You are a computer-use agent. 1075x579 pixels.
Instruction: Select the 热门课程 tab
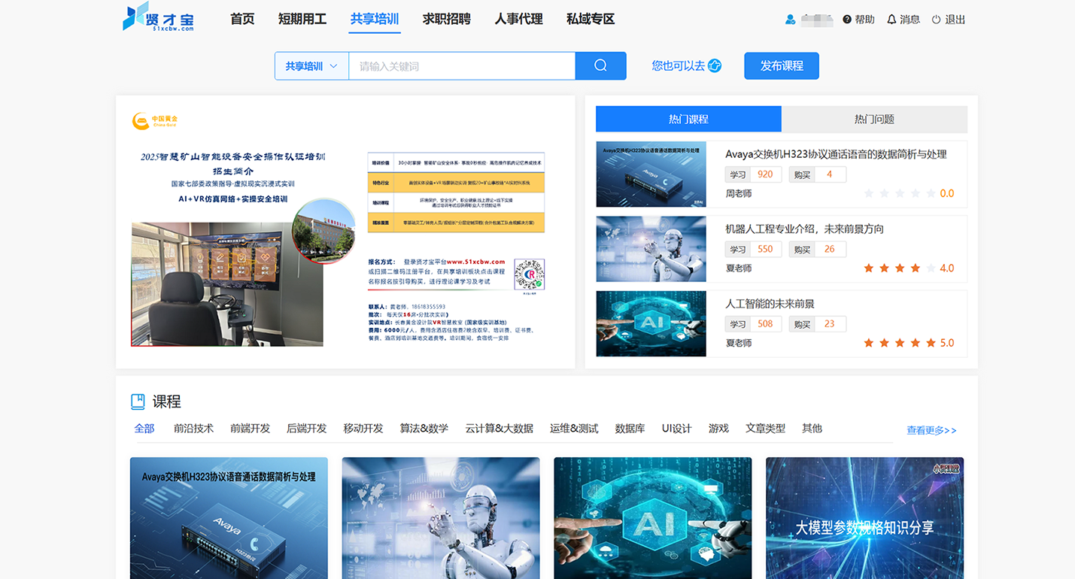tap(688, 119)
